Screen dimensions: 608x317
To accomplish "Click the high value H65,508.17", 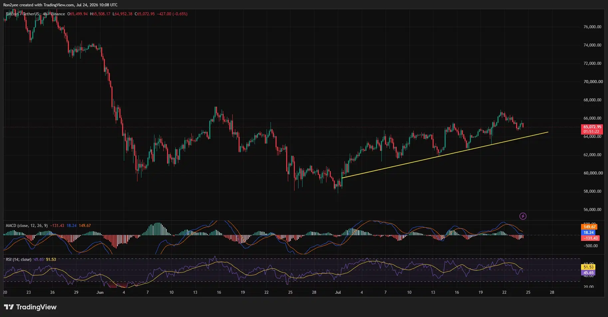I will pos(100,14).
